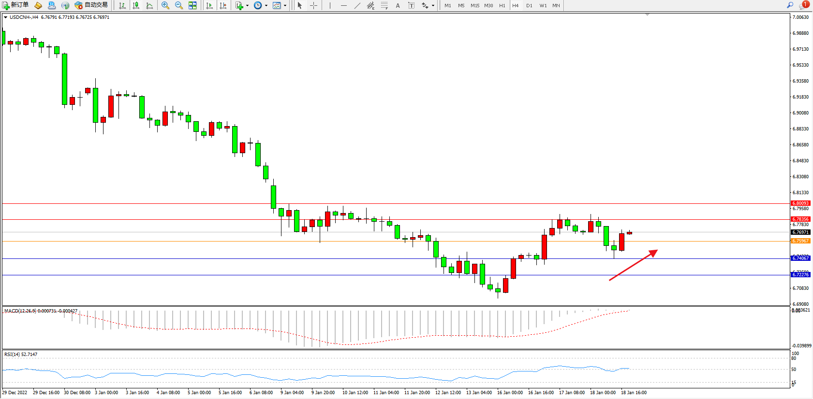Switch to the M15 timeframe

[474, 5]
